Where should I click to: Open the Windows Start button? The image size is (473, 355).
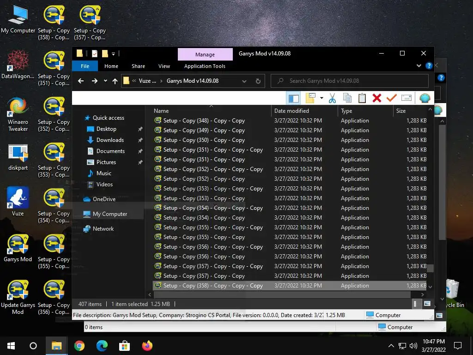pyautogui.click(x=11, y=346)
